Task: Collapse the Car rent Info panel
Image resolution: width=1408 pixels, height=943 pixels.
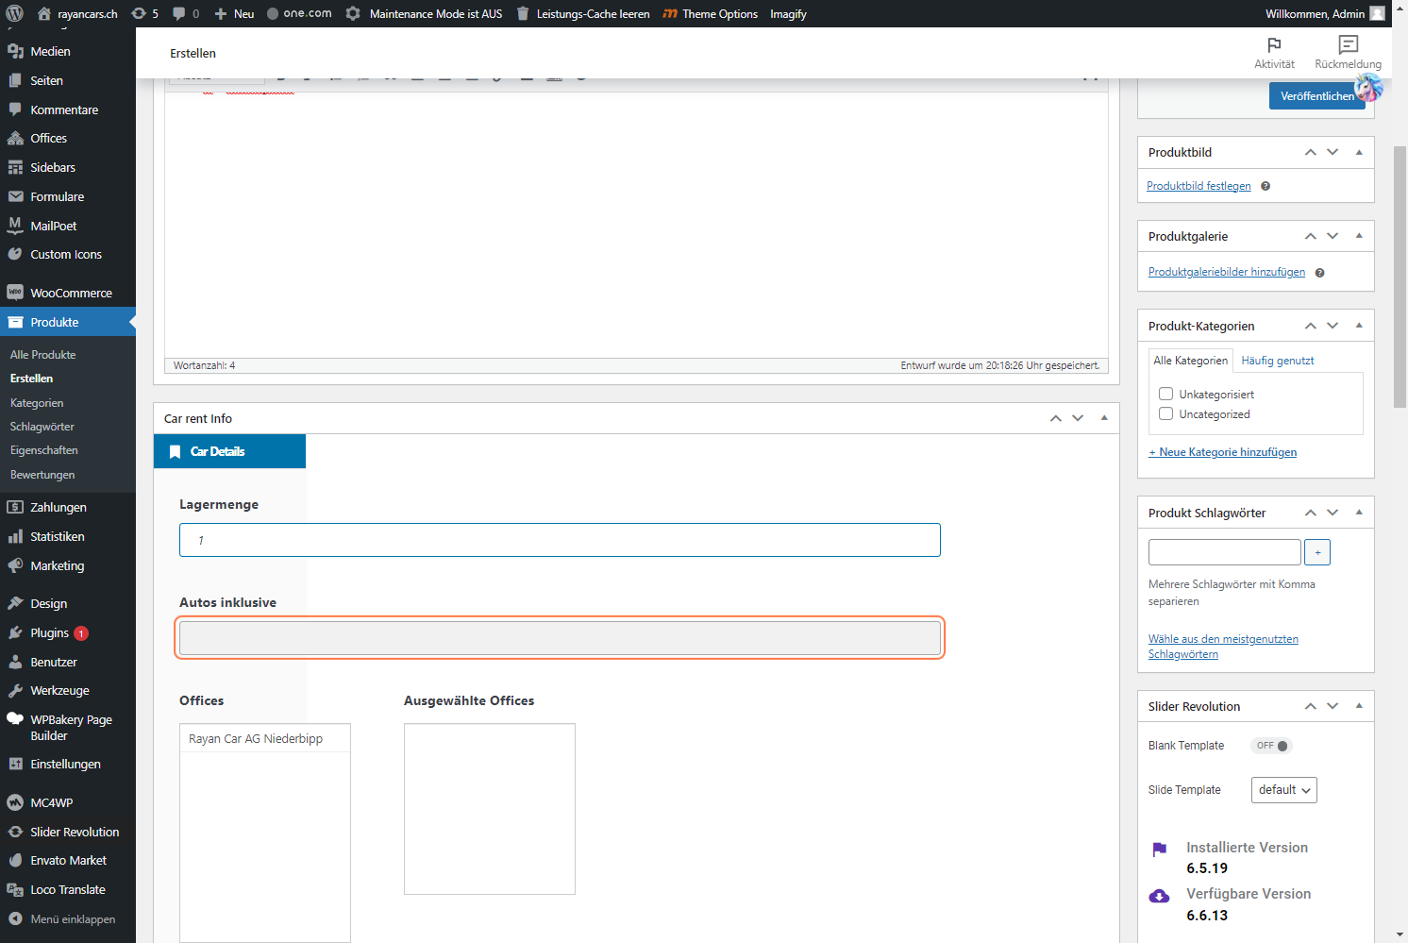Action: (1104, 418)
